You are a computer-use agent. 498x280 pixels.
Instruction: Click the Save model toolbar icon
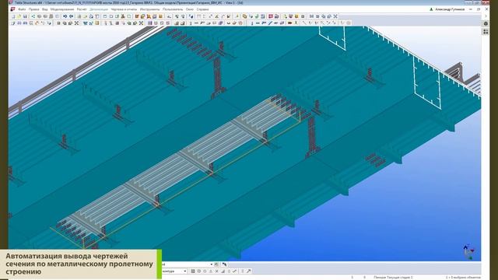25,16
